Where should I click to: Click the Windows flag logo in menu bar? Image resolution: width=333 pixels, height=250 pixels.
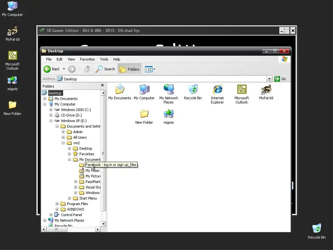point(284,59)
